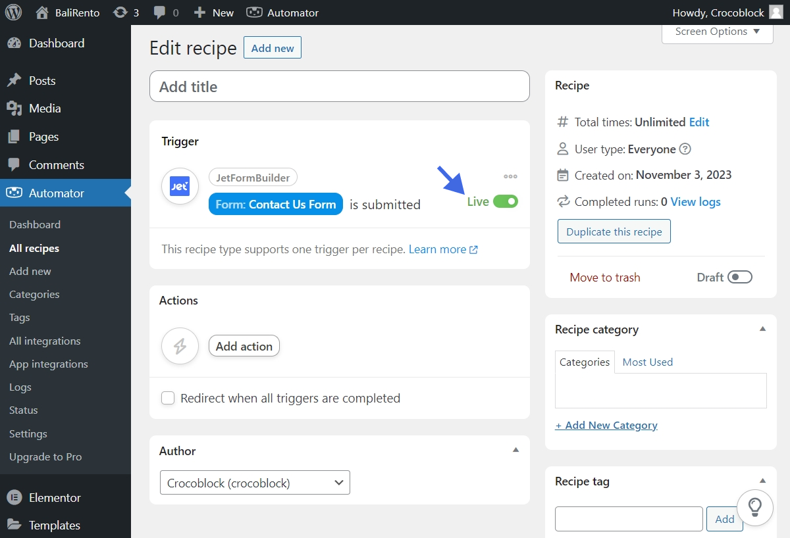Click the WordPress logo icon

coord(13,12)
